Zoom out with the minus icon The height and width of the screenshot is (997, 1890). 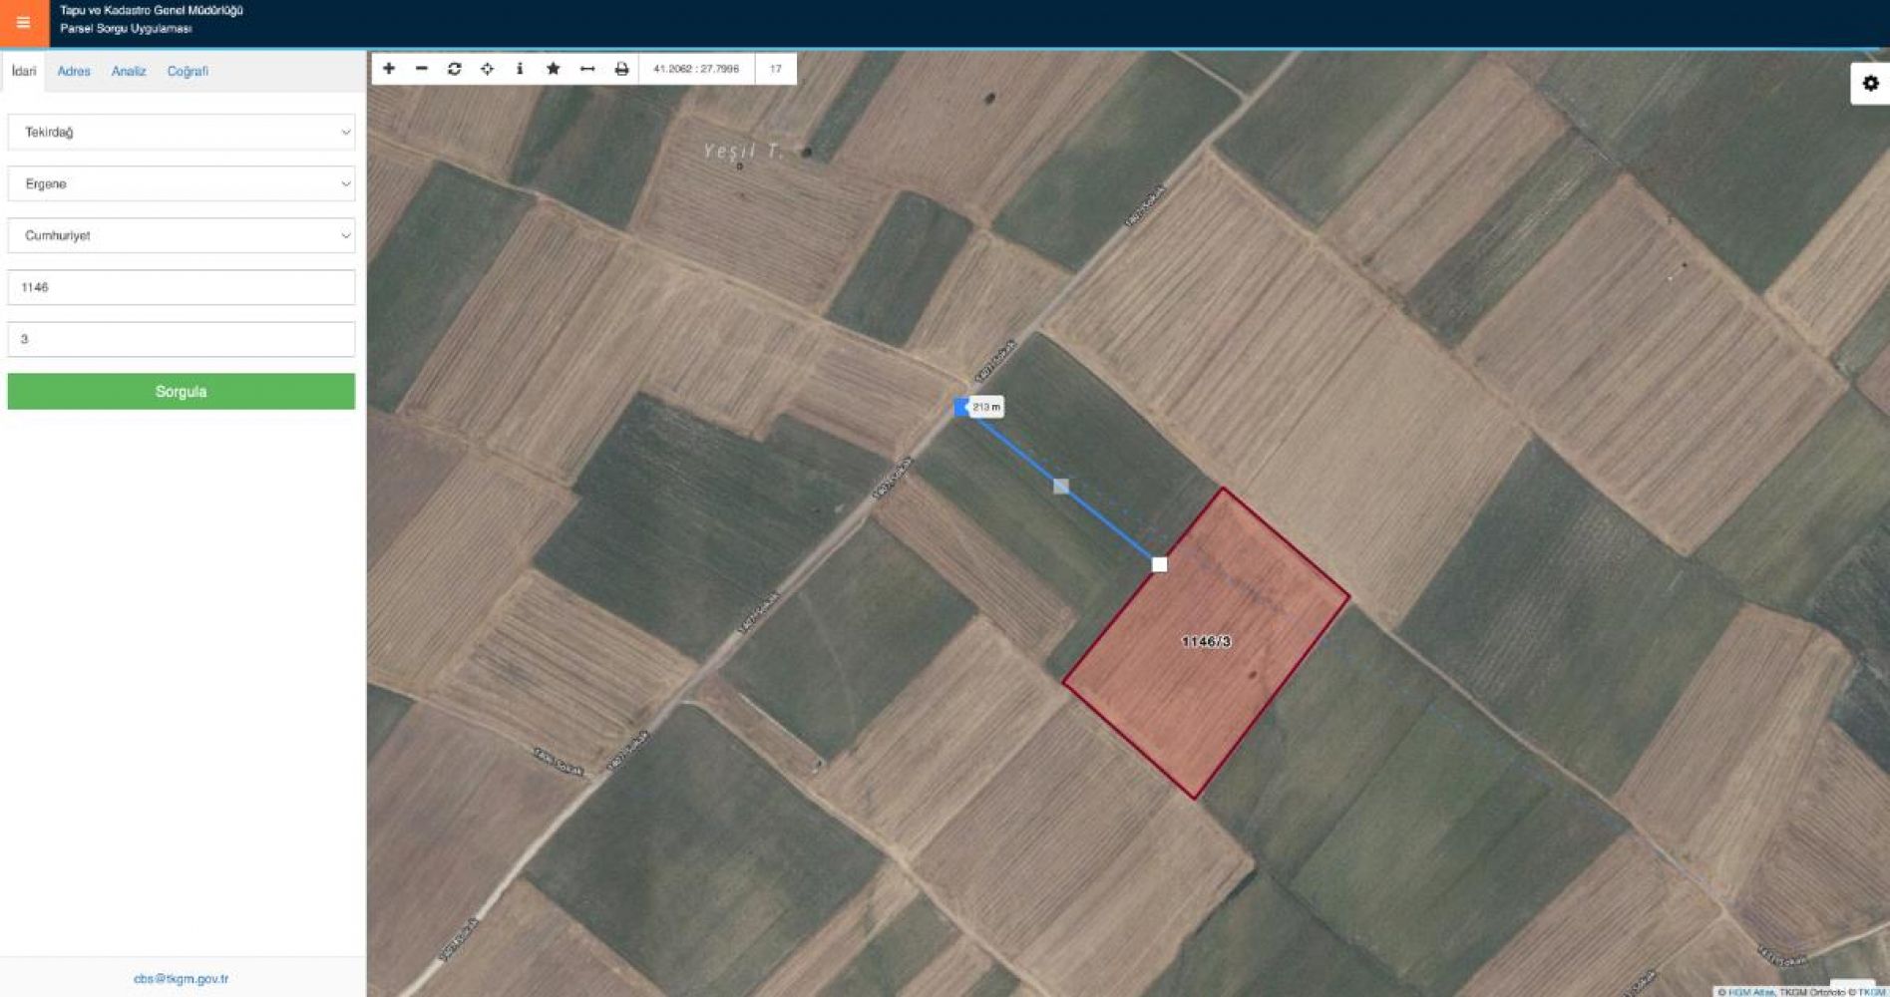coord(422,69)
